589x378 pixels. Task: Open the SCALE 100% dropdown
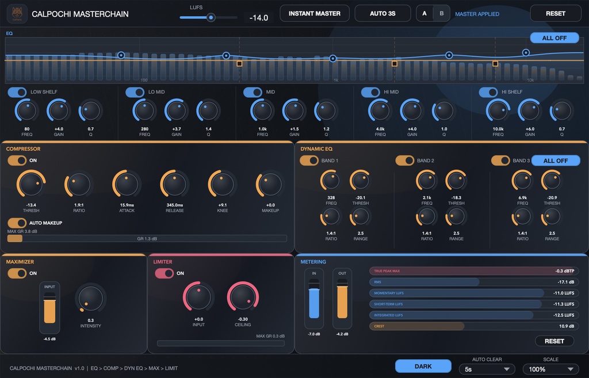tap(550, 369)
